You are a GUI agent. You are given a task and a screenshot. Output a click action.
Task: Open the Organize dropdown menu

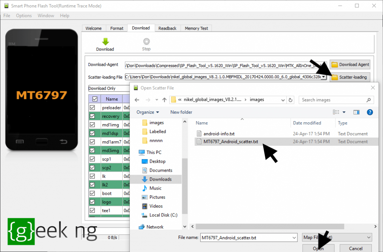(x=148, y=112)
